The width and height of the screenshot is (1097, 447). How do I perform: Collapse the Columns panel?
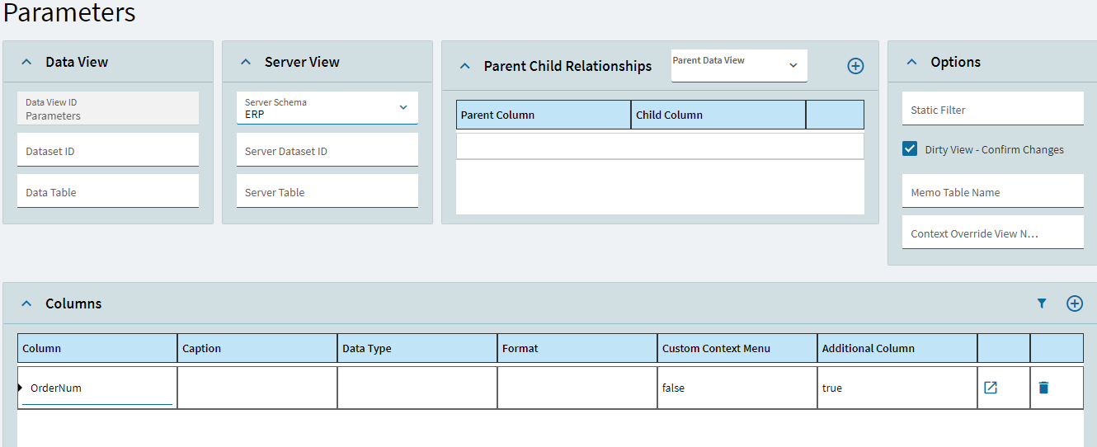[x=26, y=303]
